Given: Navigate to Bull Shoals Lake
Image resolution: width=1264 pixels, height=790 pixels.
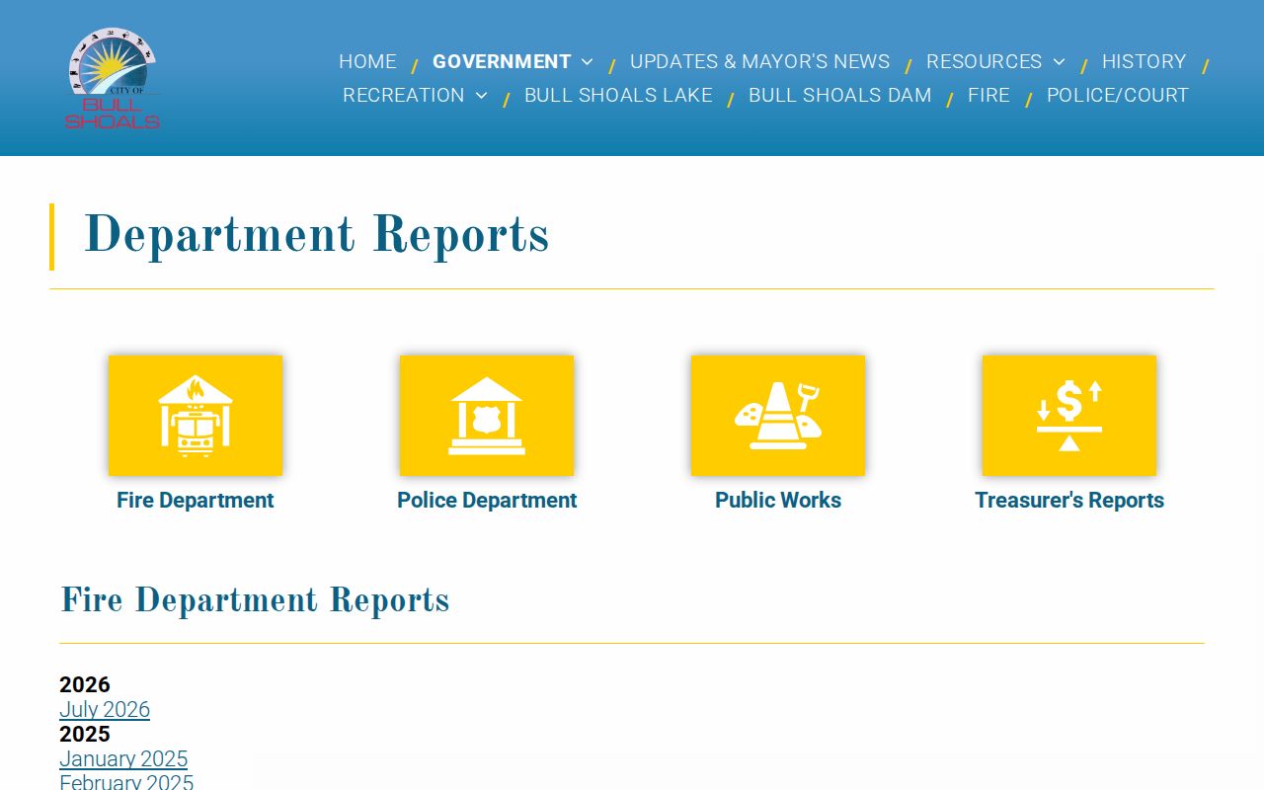Looking at the screenshot, I should click(x=618, y=95).
